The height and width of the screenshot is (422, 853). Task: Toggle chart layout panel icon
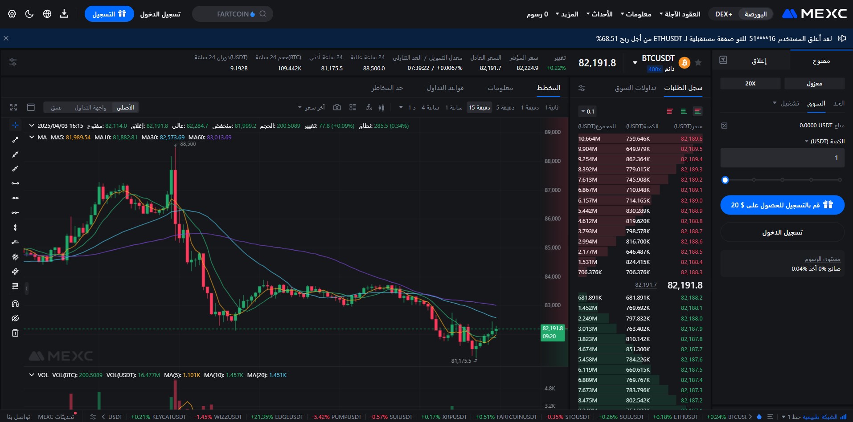pyautogui.click(x=31, y=107)
